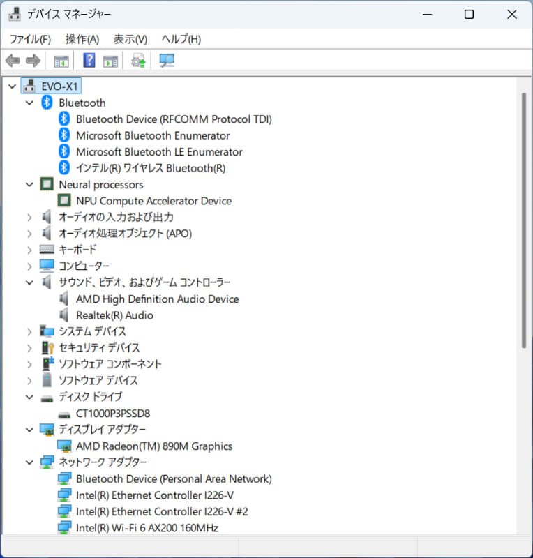Select the CT1000P3PSSD8 disk drive
This screenshot has width=533, height=558.
tap(113, 414)
